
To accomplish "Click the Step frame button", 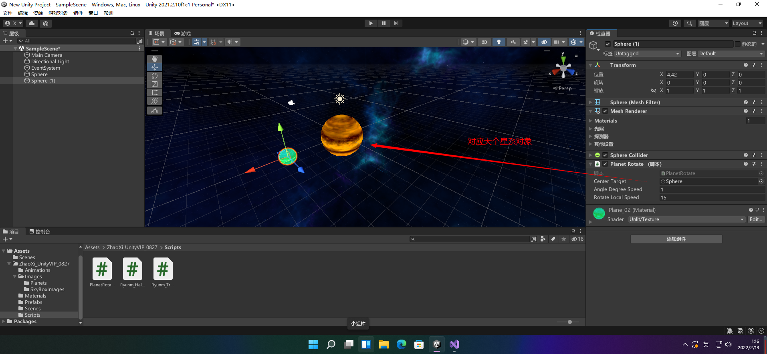I will 396,23.
